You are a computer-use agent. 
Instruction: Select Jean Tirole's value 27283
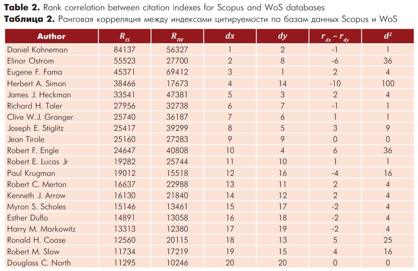177,139
